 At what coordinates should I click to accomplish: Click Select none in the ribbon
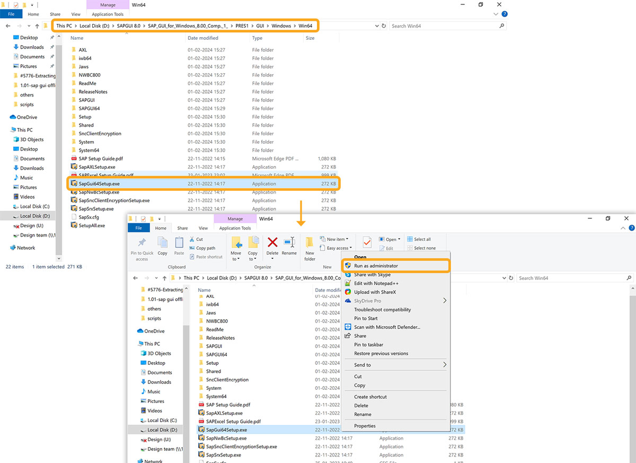pyautogui.click(x=421, y=248)
